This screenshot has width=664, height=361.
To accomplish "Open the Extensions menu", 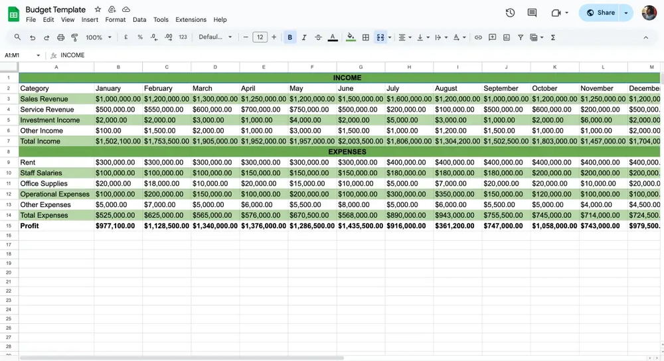I will tap(191, 20).
